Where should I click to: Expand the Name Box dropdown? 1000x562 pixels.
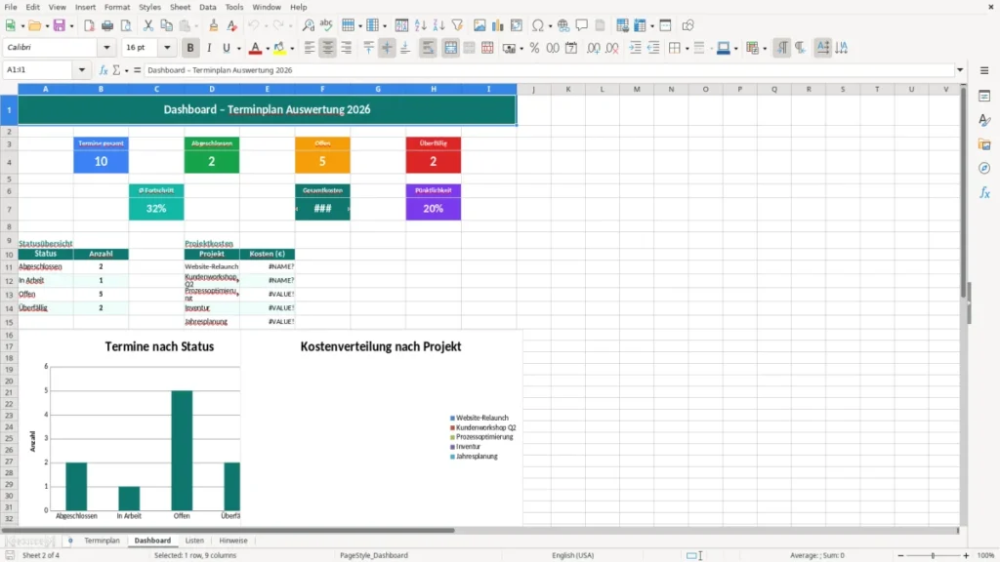82,70
